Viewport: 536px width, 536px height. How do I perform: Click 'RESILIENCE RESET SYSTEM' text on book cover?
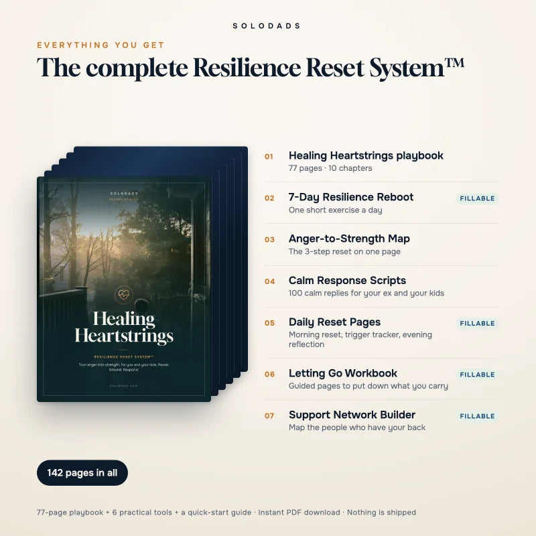point(124,356)
